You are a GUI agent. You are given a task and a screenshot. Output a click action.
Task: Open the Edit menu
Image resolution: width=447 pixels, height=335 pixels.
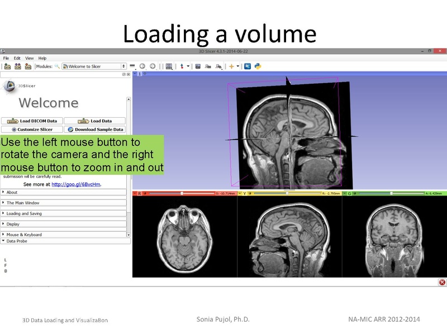[x=17, y=58]
